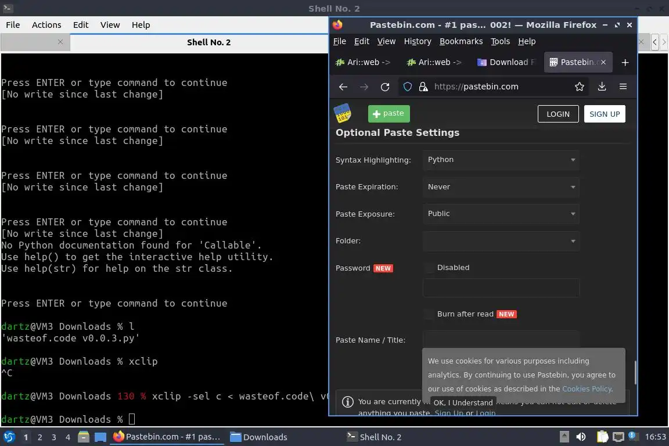
Task: Open the Cookies Policy link
Action: pyautogui.click(x=587, y=389)
